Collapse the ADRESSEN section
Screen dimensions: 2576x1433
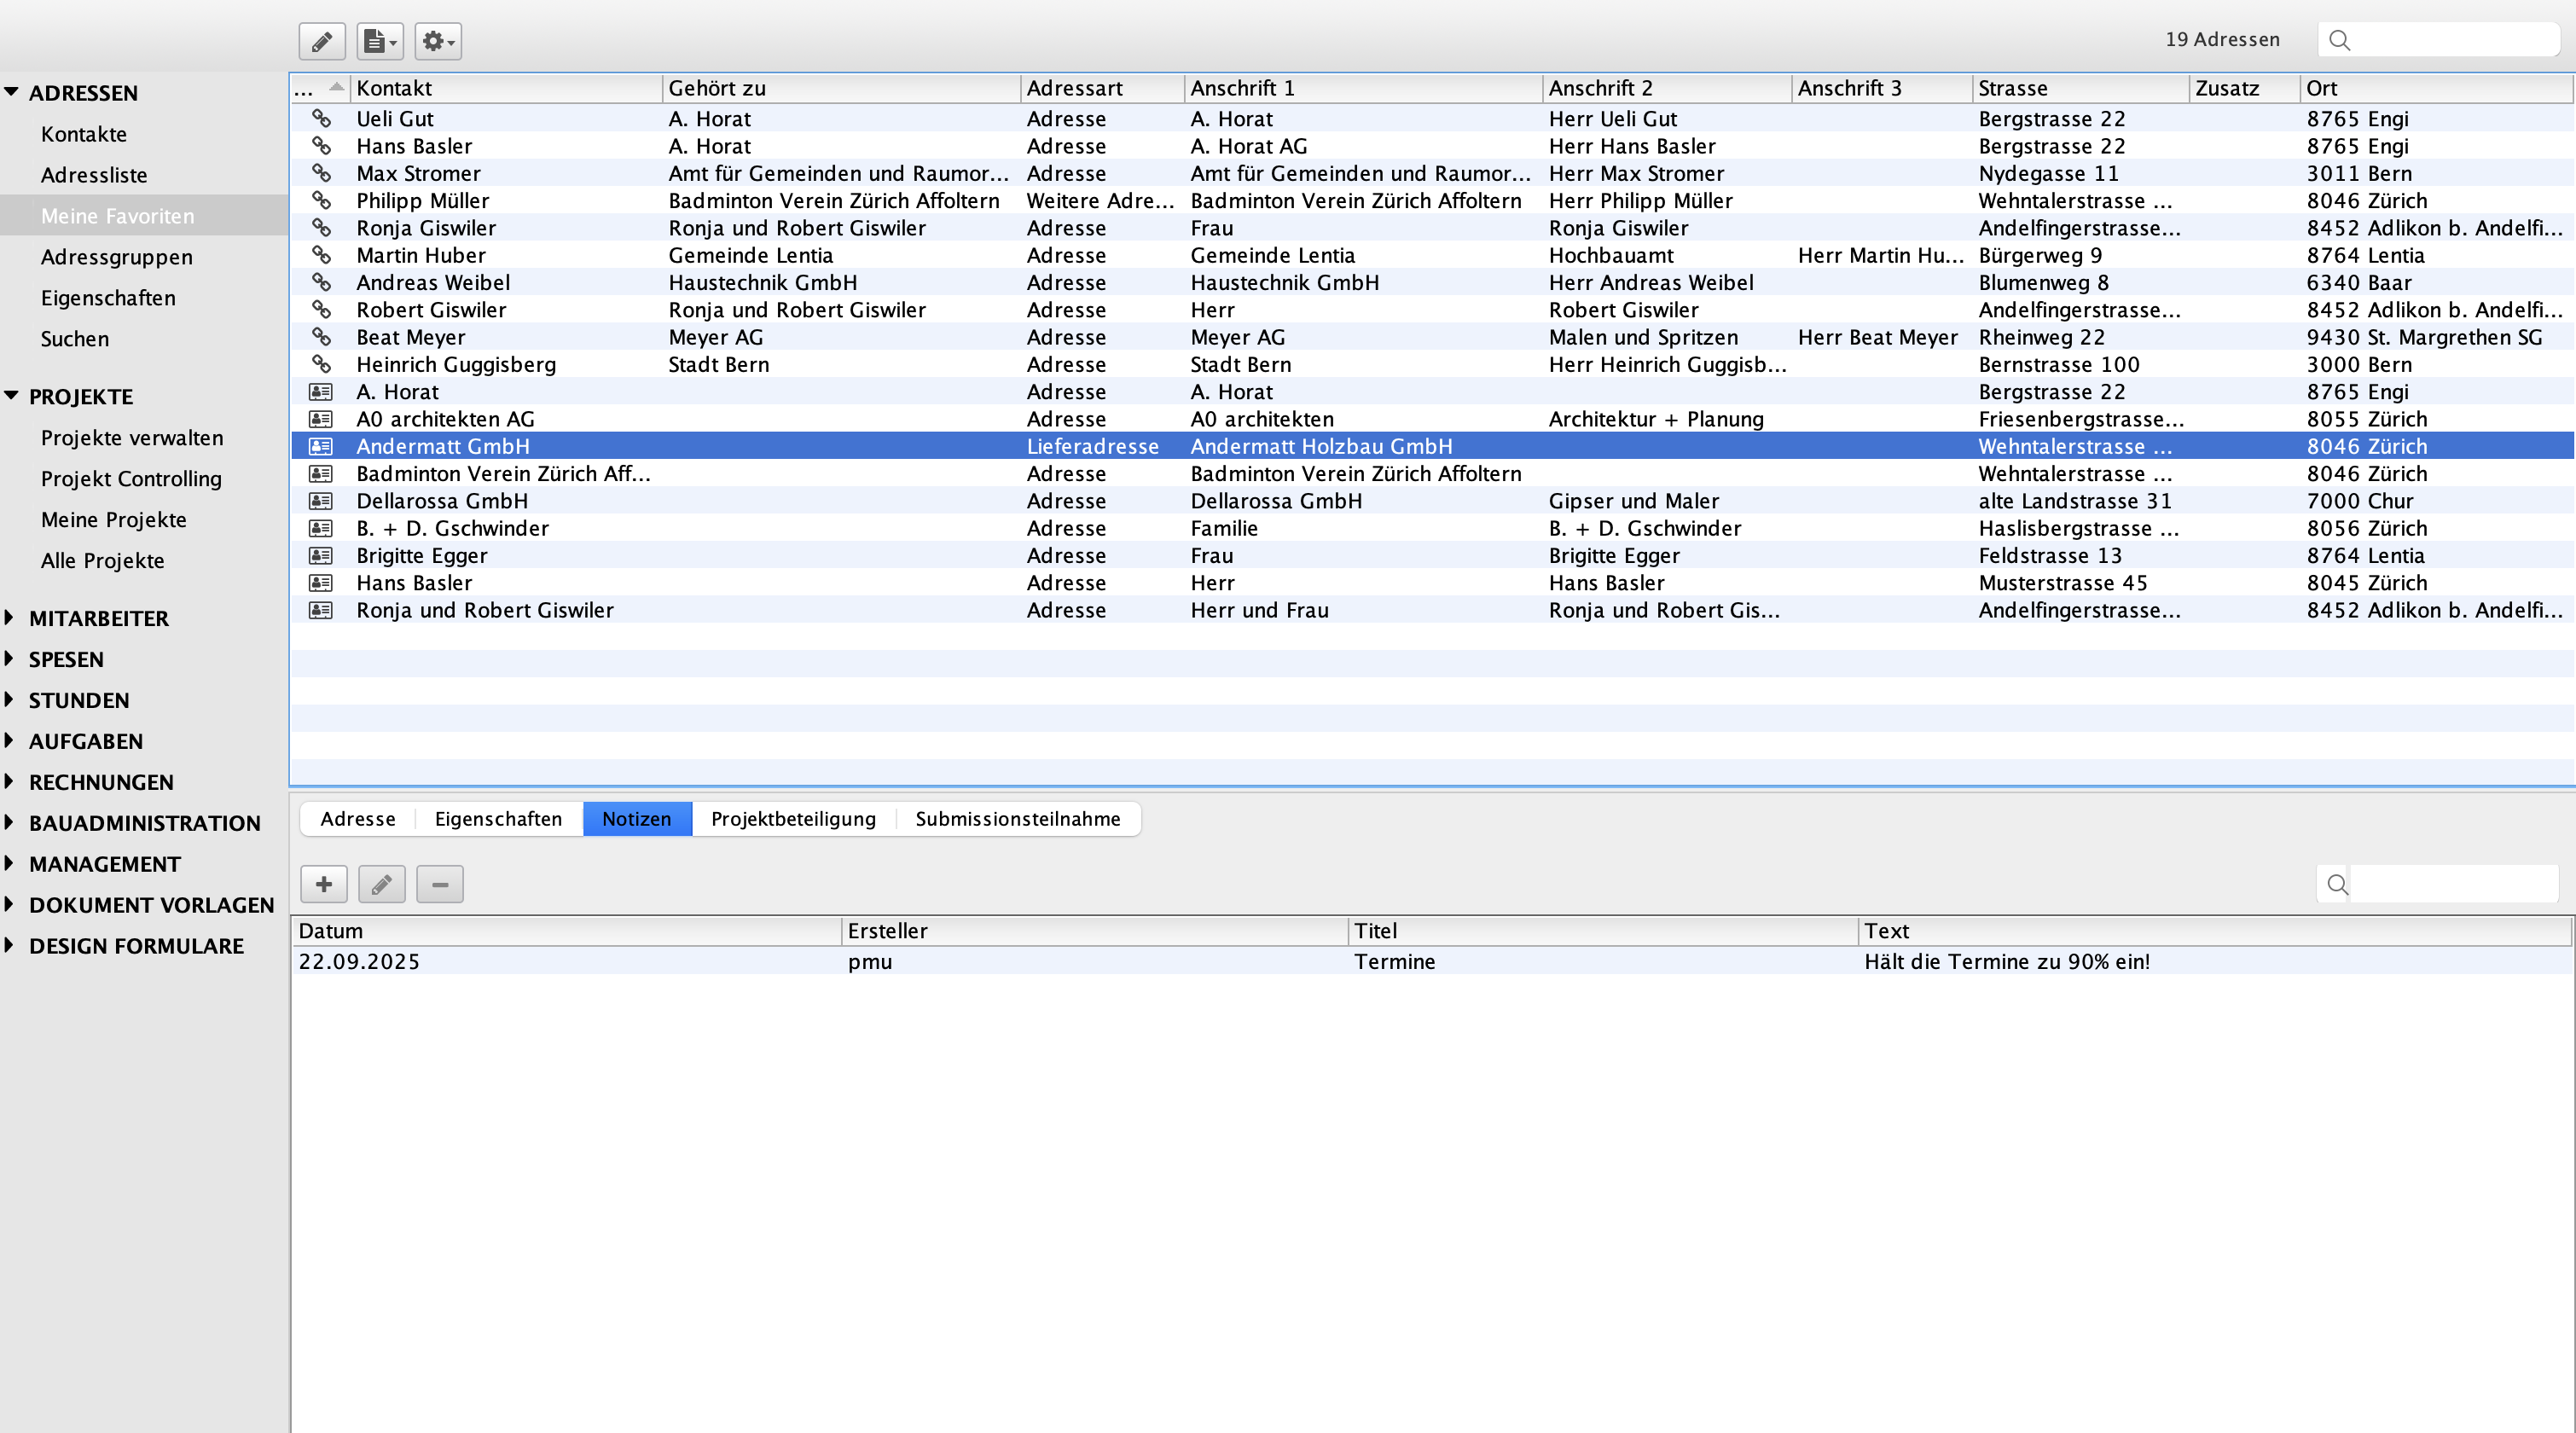pyautogui.click(x=11, y=92)
